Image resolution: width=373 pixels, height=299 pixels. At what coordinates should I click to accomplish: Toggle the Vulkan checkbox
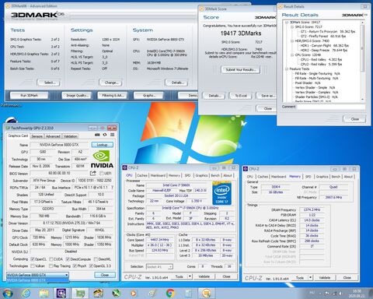point(33,266)
